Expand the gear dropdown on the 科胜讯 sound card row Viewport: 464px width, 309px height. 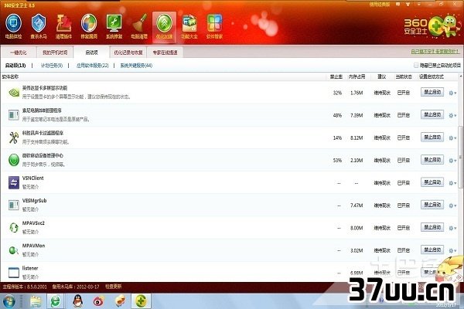tap(452, 138)
